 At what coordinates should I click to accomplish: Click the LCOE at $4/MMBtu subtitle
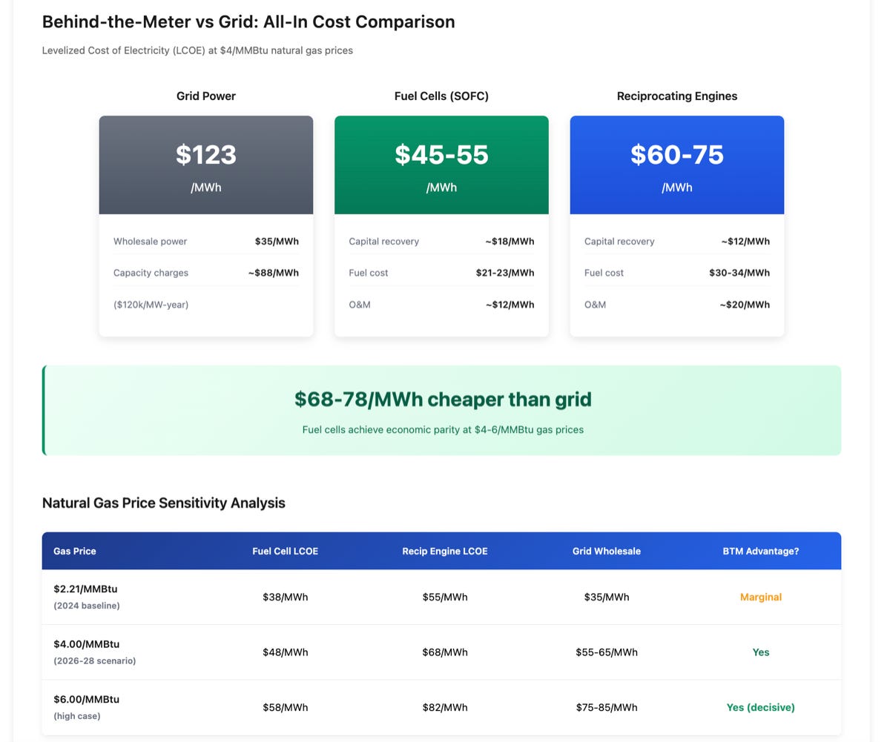pyautogui.click(x=197, y=50)
